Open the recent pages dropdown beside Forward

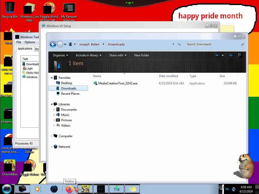click(x=65, y=44)
